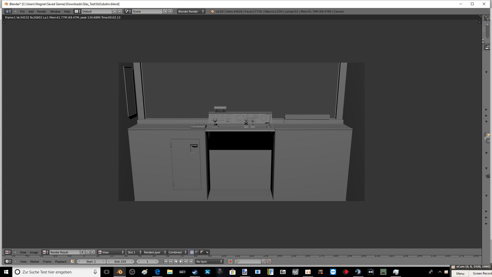This screenshot has height=277, width=492.
Task: Open the Render menu
Action: [x=42, y=12]
